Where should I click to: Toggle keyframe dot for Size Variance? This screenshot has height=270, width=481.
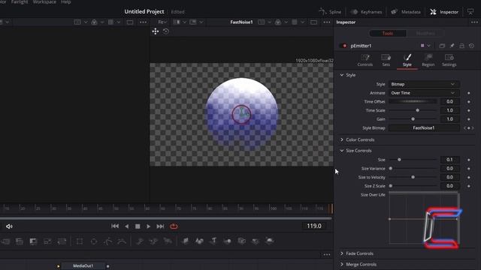pyautogui.click(x=469, y=168)
